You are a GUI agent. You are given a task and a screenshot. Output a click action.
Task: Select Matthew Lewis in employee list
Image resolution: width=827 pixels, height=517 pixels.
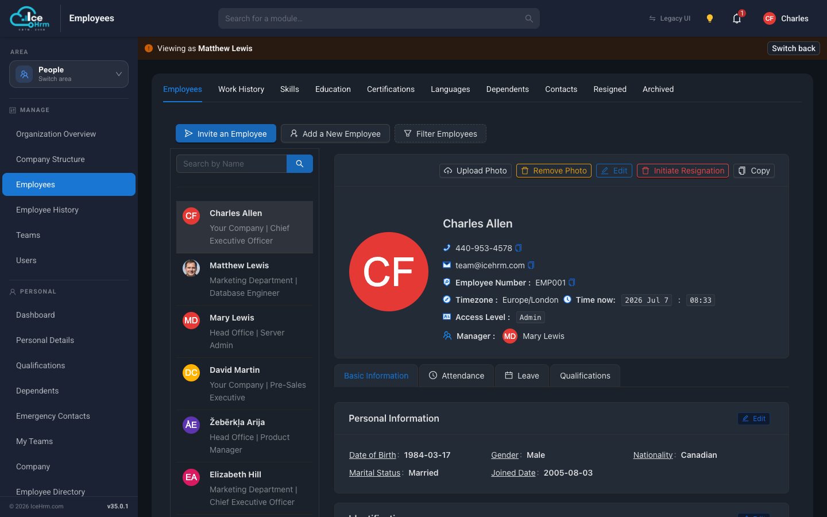[x=245, y=279]
